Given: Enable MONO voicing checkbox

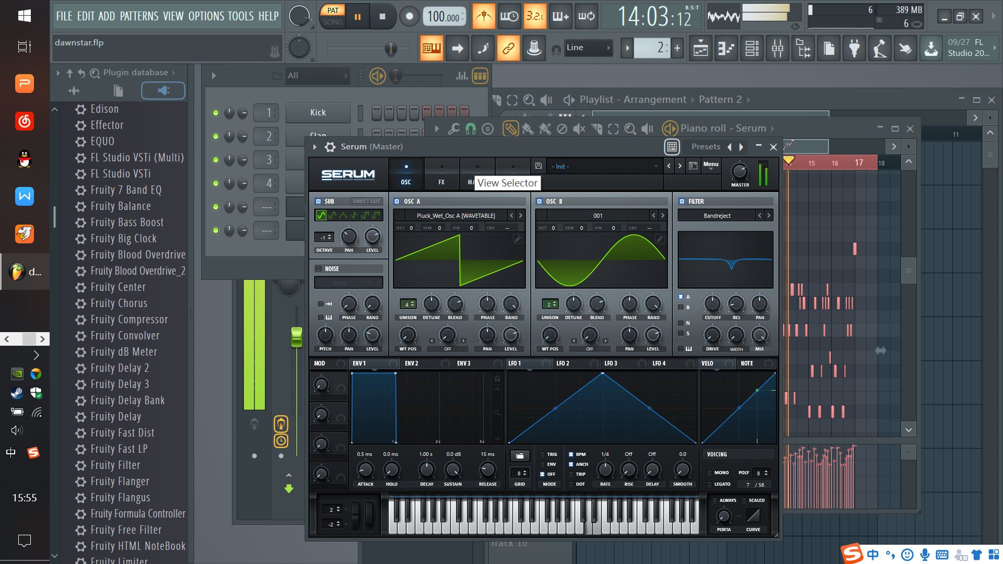Looking at the screenshot, I should 709,473.
